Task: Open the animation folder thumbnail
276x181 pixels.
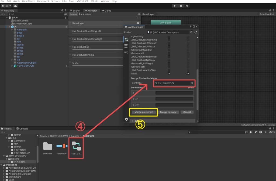Action: (47, 148)
